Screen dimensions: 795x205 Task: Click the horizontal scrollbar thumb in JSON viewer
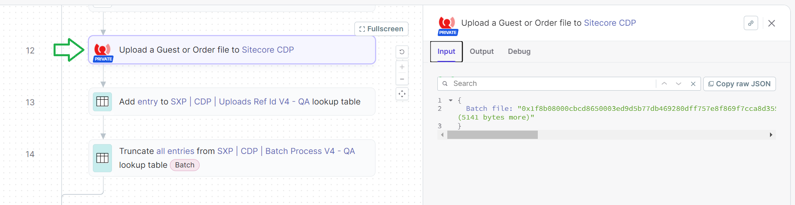click(492, 135)
